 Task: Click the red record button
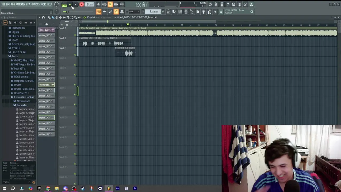point(82,5)
